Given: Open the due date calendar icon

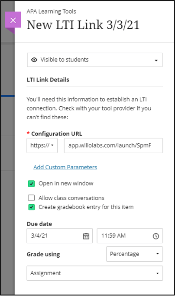Looking at the screenshot, I should [86, 236].
